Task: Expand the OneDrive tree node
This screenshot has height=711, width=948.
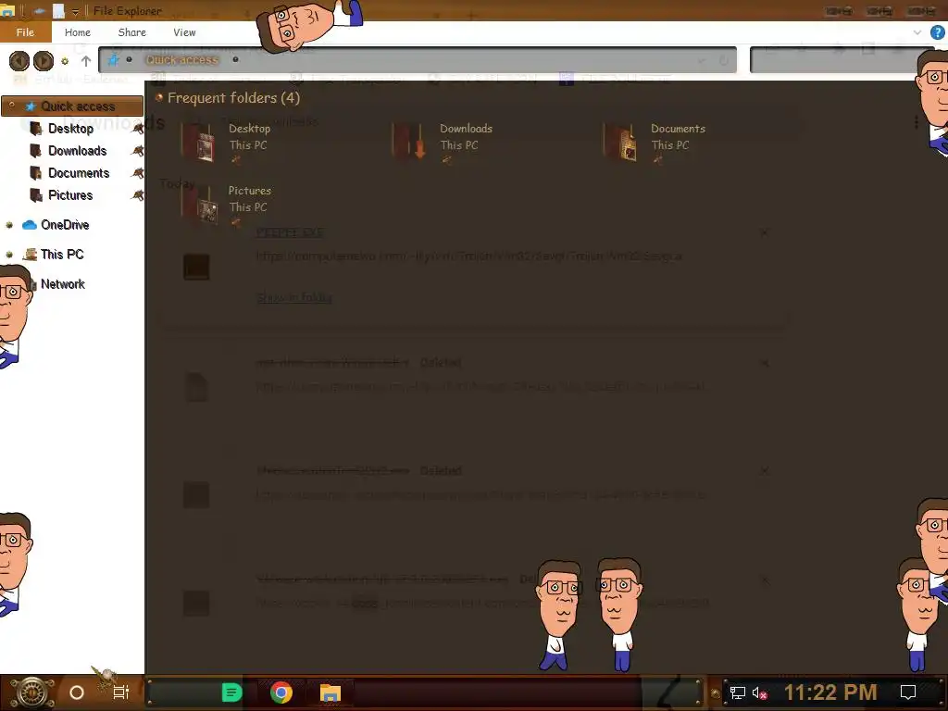Action: pyautogui.click(x=9, y=225)
